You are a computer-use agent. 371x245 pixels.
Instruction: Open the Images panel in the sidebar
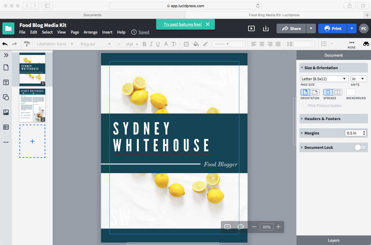tap(6, 112)
